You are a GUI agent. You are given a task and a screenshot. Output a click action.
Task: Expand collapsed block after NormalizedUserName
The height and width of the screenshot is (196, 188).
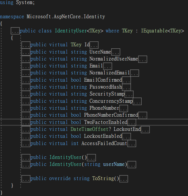(143, 59)
